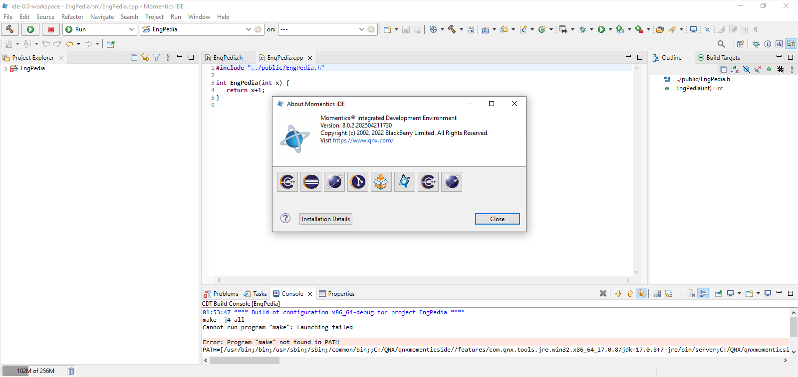Open the Navigate menu
This screenshot has height=377, width=798.
point(102,17)
